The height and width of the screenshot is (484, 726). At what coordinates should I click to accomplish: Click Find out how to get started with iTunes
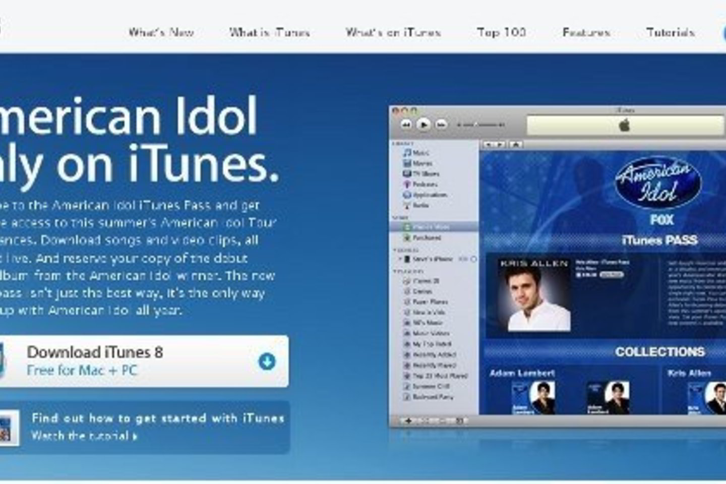158,418
